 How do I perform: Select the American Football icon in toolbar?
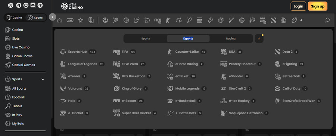tap(294, 20)
